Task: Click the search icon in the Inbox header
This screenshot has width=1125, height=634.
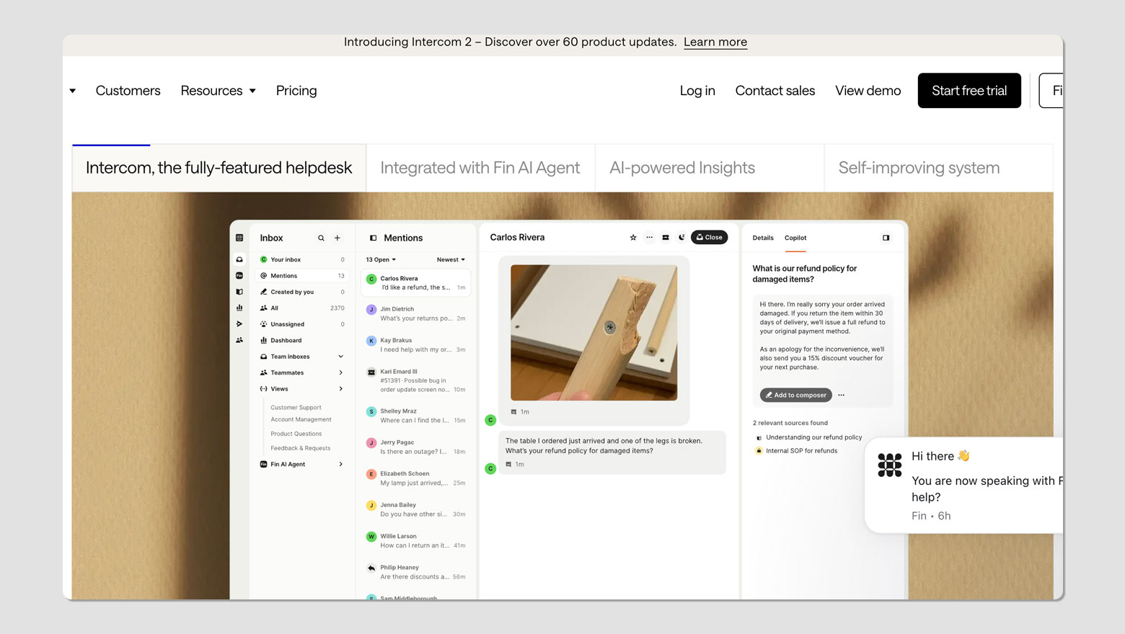Action: [321, 238]
